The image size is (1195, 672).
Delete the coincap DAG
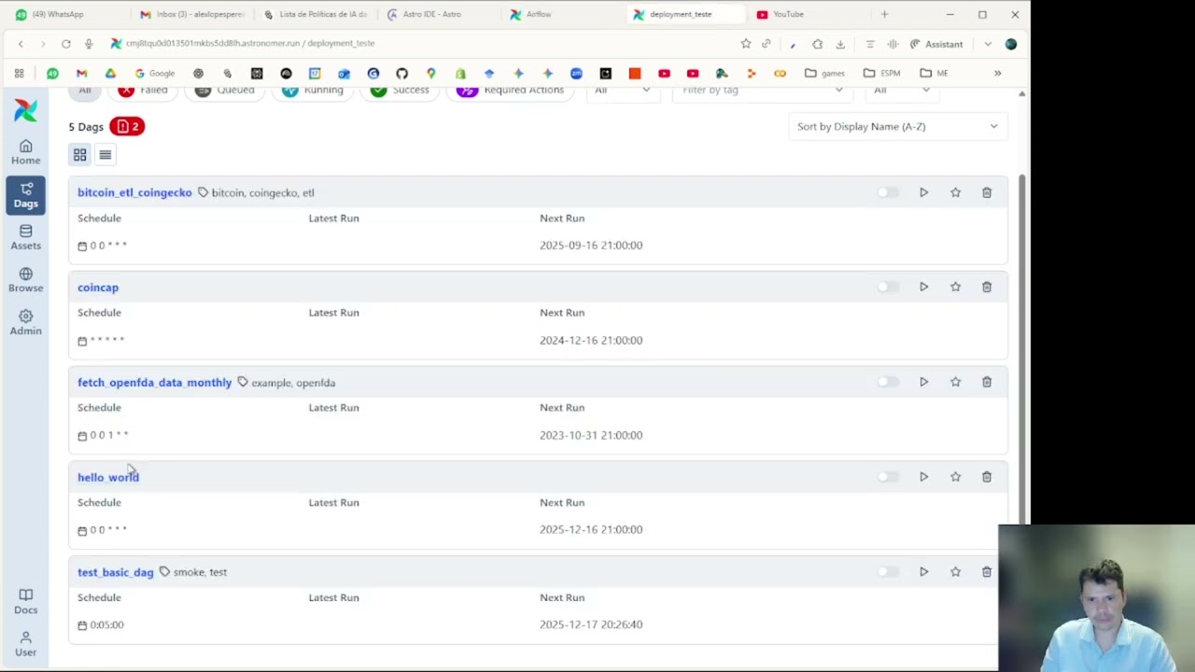click(987, 287)
